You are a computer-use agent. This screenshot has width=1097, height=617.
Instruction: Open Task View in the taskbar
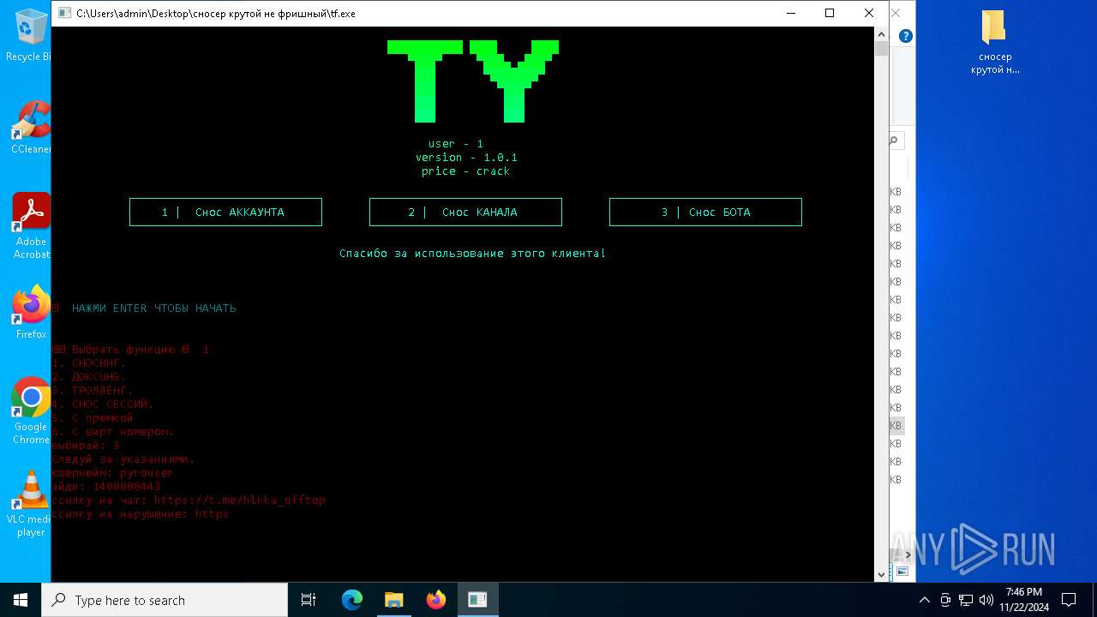tap(309, 600)
